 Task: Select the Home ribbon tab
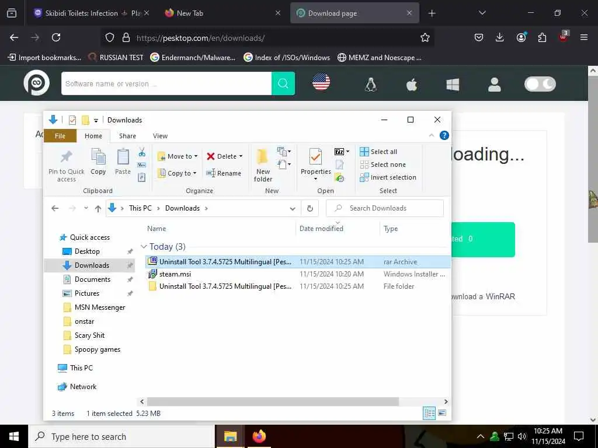(x=93, y=136)
